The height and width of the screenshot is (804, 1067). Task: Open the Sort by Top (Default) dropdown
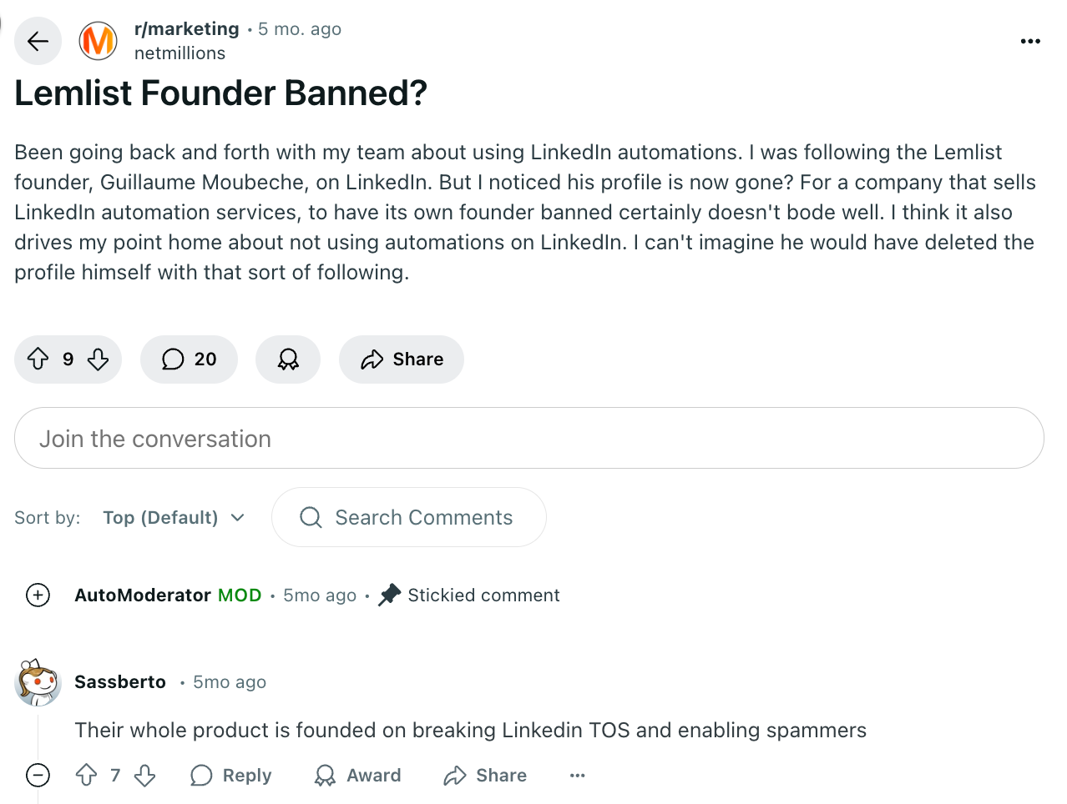[x=174, y=518]
